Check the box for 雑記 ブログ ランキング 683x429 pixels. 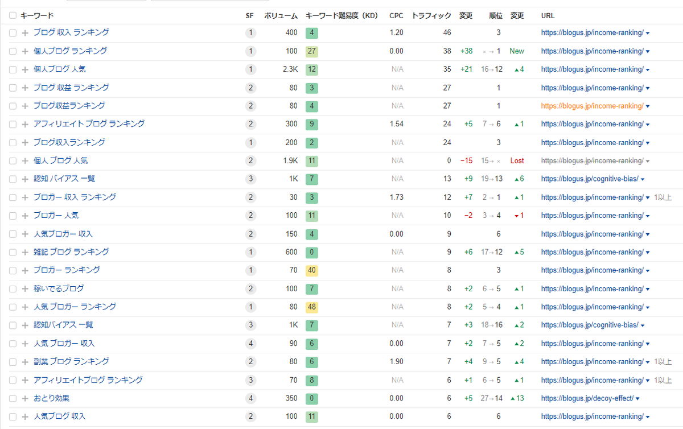(13, 252)
